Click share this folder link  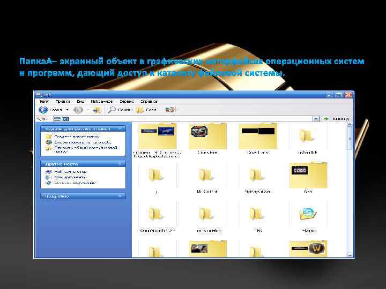click(x=85, y=149)
